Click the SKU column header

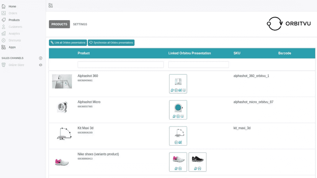237,53
